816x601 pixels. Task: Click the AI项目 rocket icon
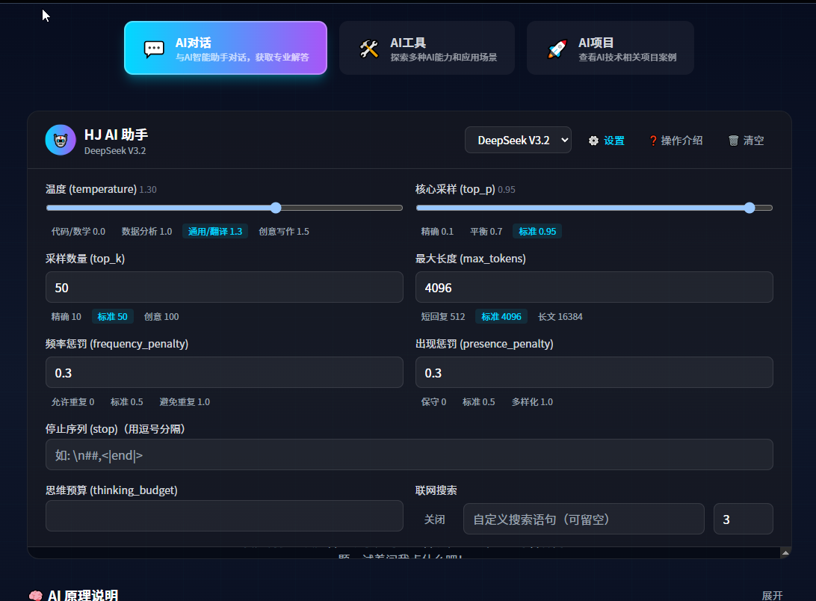pos(557,49)
